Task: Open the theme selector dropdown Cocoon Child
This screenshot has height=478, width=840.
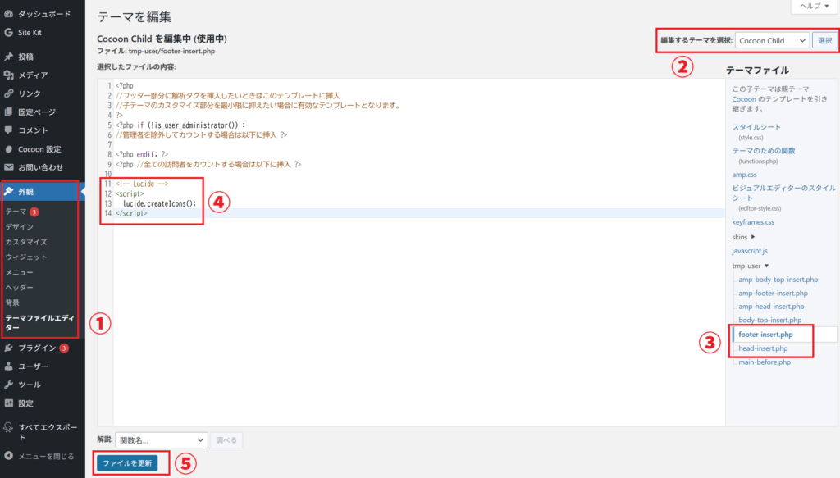Action: point(772,40)
